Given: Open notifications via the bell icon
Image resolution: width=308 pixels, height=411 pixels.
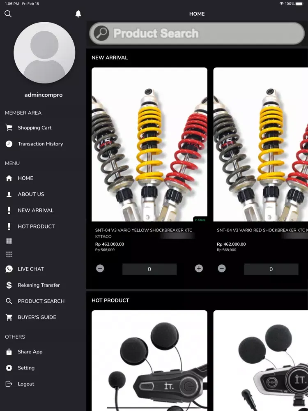Looking at the screenshot, I should click(x=78, y=14).
